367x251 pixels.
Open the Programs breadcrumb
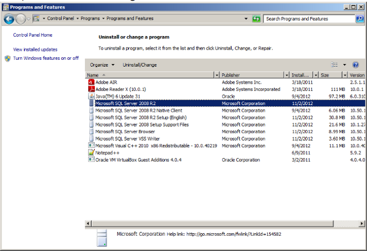pos(90,18)
